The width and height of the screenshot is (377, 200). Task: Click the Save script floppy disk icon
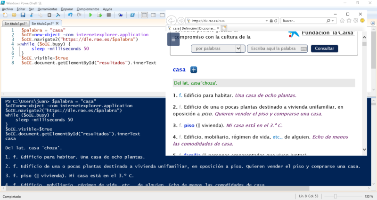coord(24,15)
